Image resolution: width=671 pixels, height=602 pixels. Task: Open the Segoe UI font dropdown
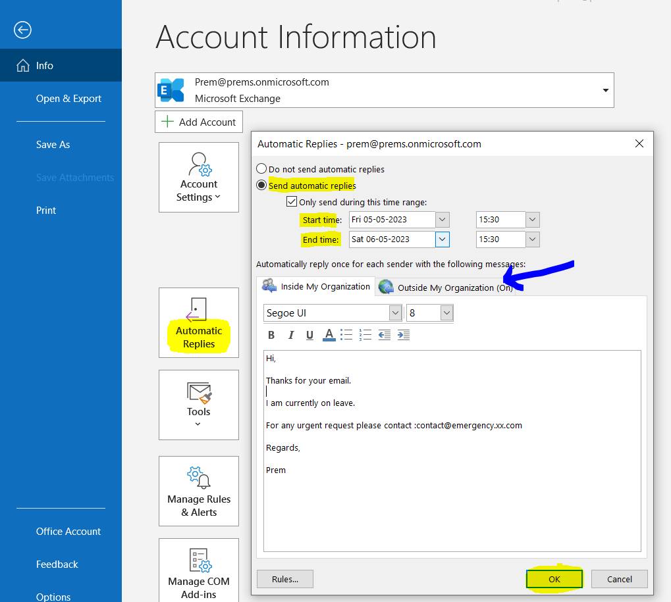(x=395, y=313)
